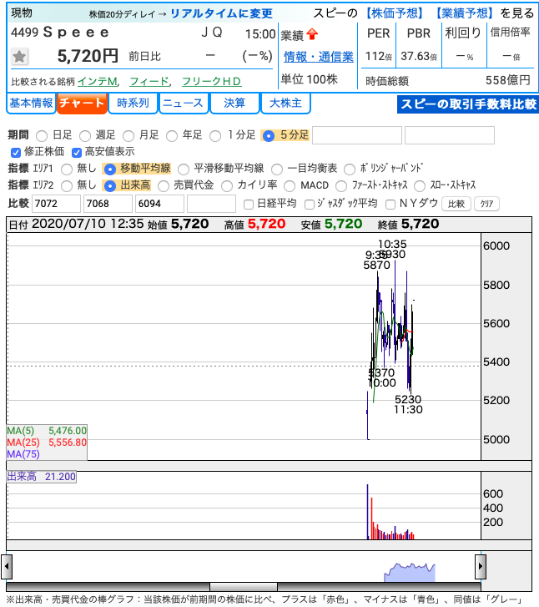
Task: Check the 日経平均 comparison checkbox
Action: tap(249, 205)
